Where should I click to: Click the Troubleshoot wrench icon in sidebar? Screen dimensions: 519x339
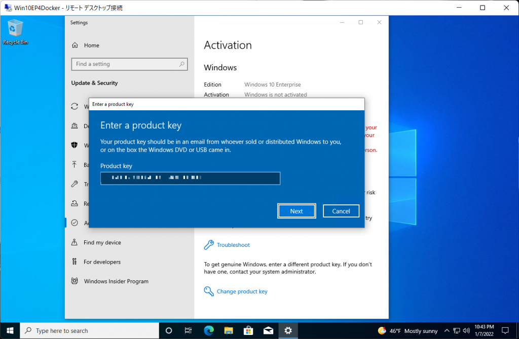(75, 184)
